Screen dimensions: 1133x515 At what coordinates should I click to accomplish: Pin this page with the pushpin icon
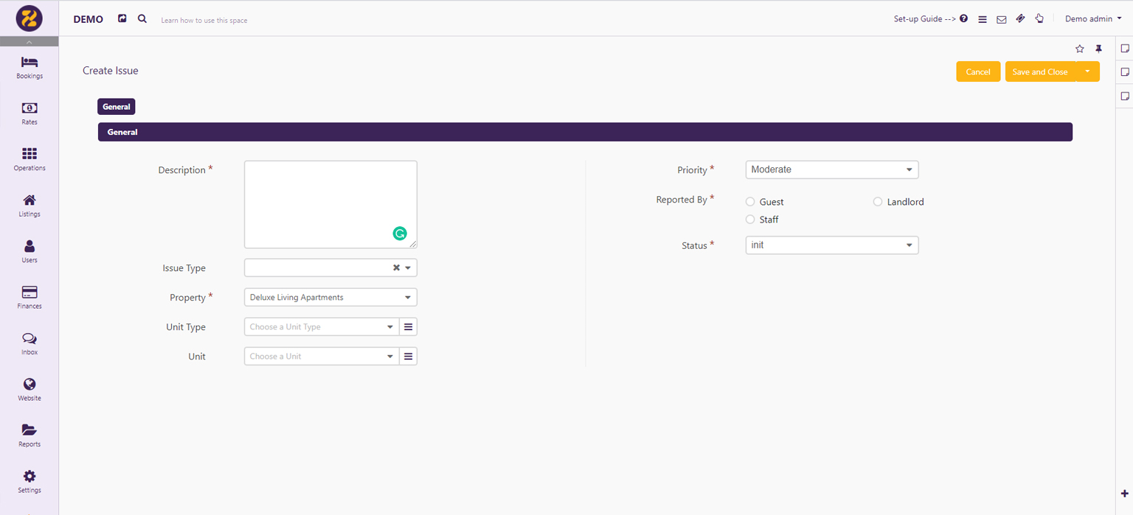click(x=1098, y=49)
